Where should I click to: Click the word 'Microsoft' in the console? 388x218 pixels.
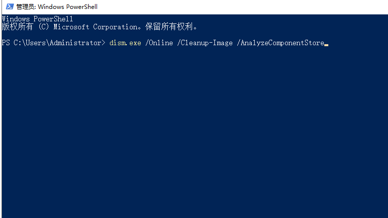[x=72, y=27]
